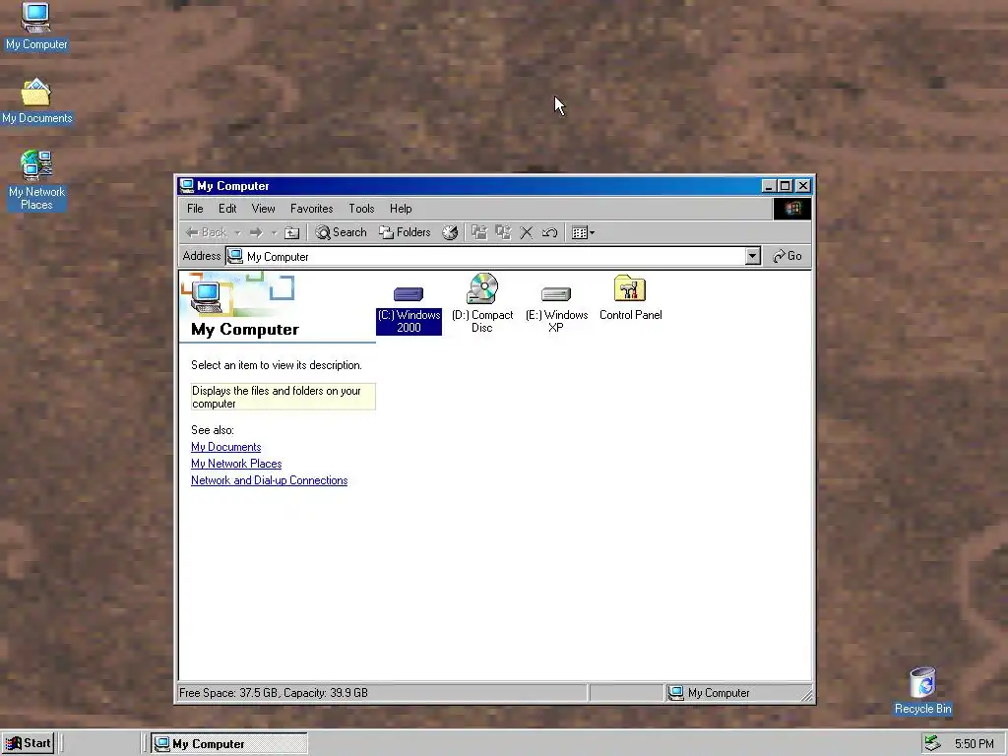Image resolution: width=1008 pixels, height=756 pixels.
Task: Follow the My Network Places link
Action: click(x=236, y=464)
